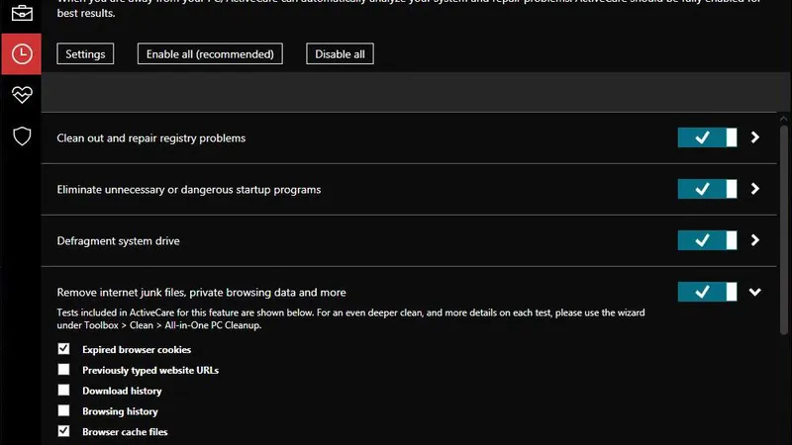792x445 pixels.
Task: Open the heart health monitor sidebar icon
Action: coord(21,95)
